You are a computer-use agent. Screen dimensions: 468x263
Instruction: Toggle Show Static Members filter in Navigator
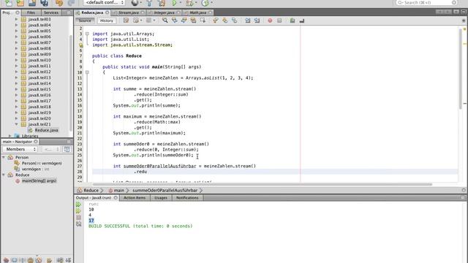pos(23,260)
